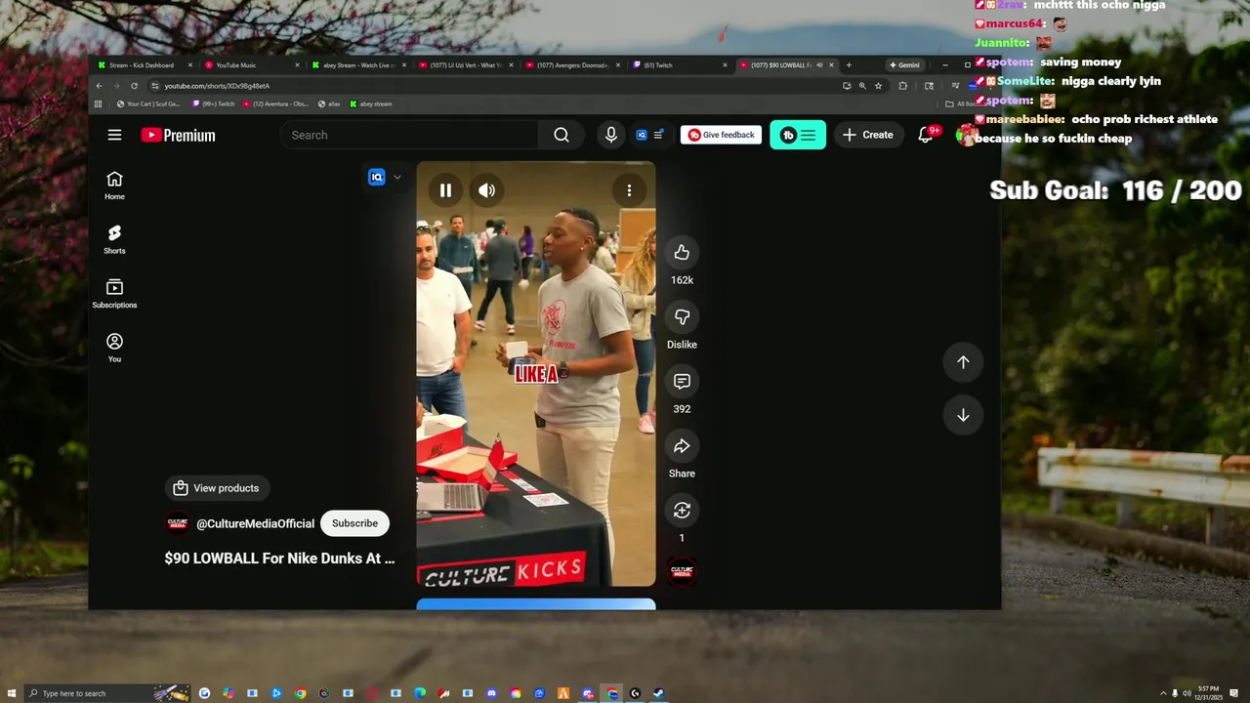
Task: Open the Culture Media sound avatar
Action: 682,571
